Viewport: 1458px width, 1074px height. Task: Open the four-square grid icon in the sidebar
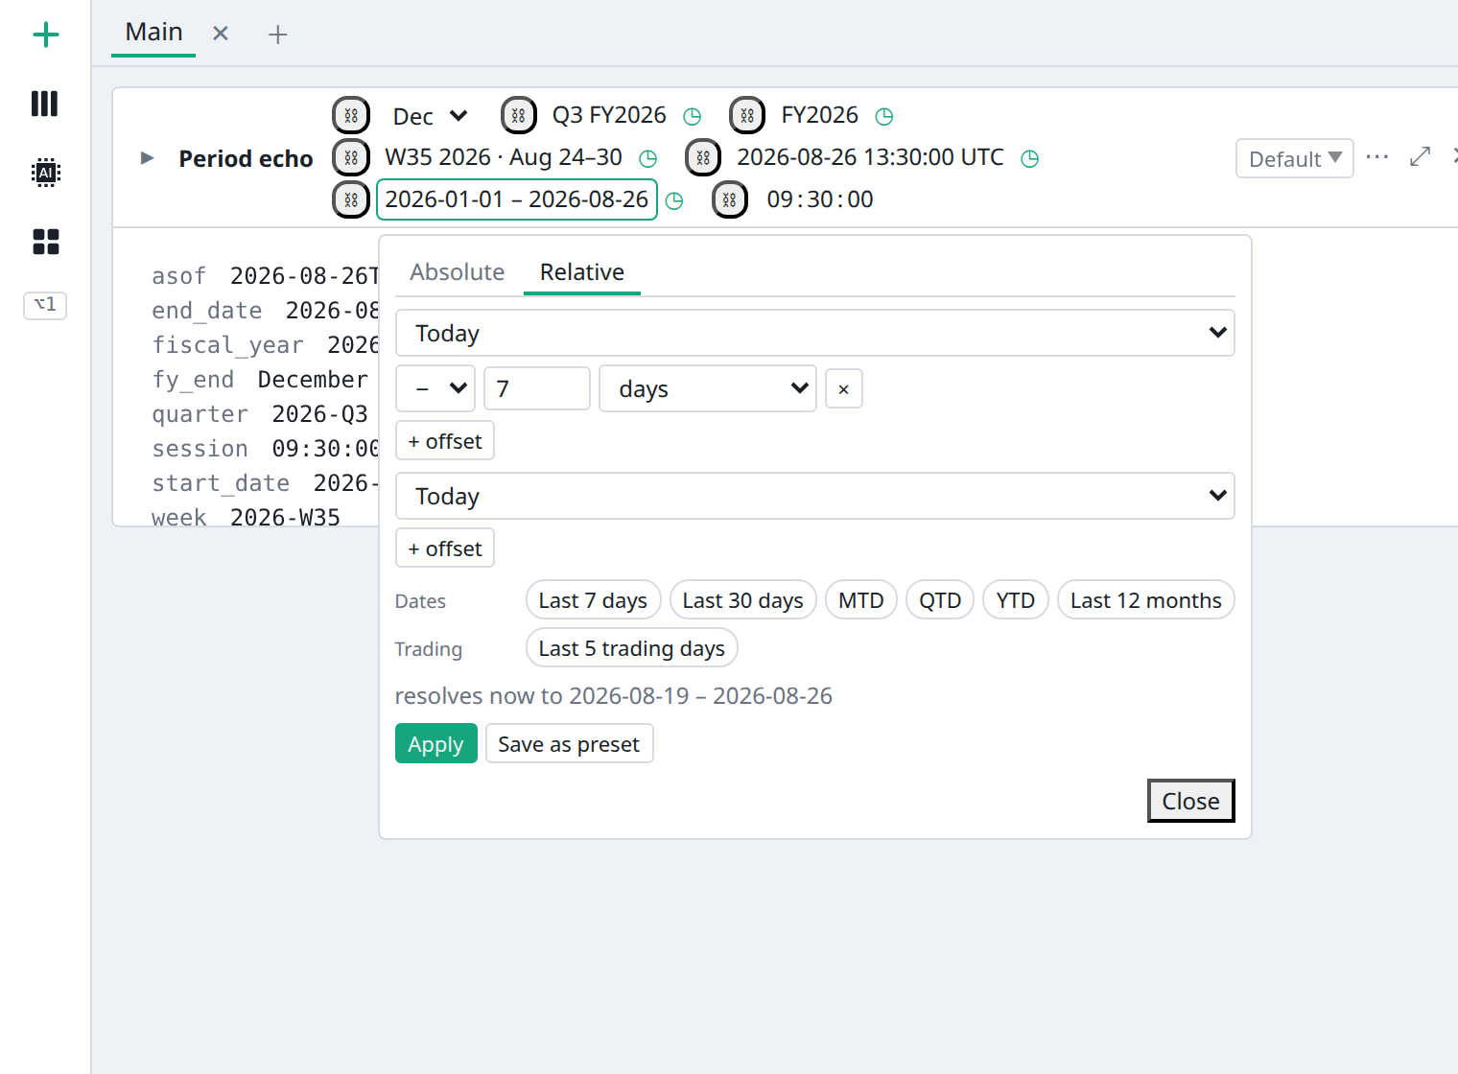(45, 242)
